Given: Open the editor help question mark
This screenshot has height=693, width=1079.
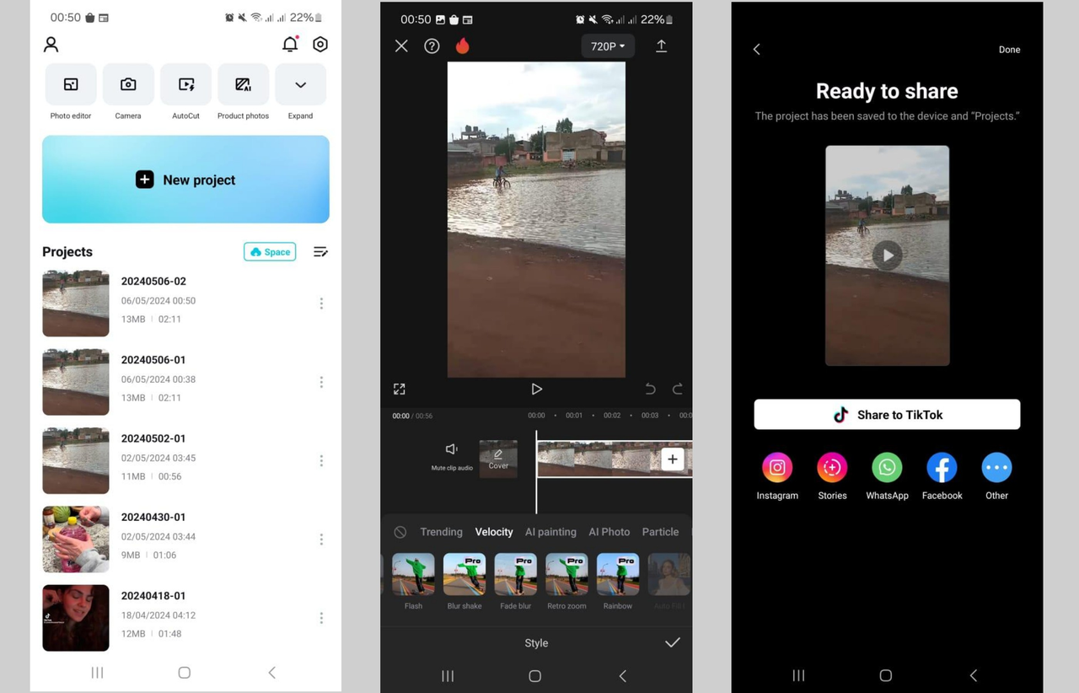Looking at the screenshot, I should (432, 46).
